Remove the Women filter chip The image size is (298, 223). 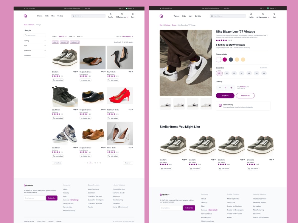tap(67, 42)
